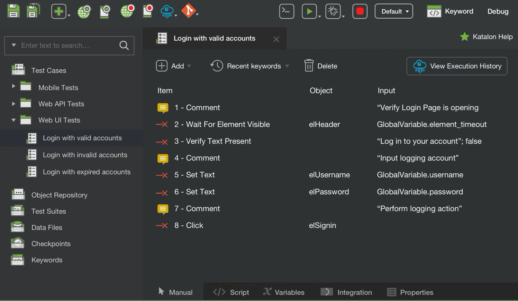Expand the Mobile Tests folder

coord(13,86)
